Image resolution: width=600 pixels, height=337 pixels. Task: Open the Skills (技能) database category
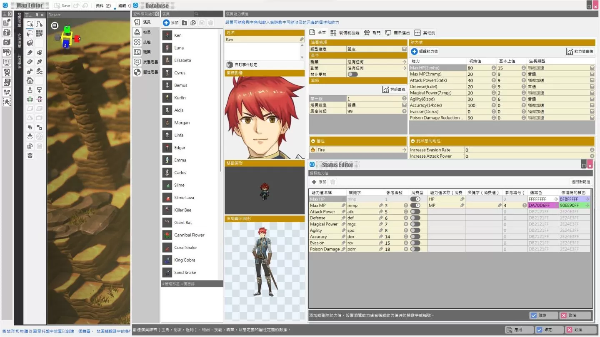tap(146, 42)
